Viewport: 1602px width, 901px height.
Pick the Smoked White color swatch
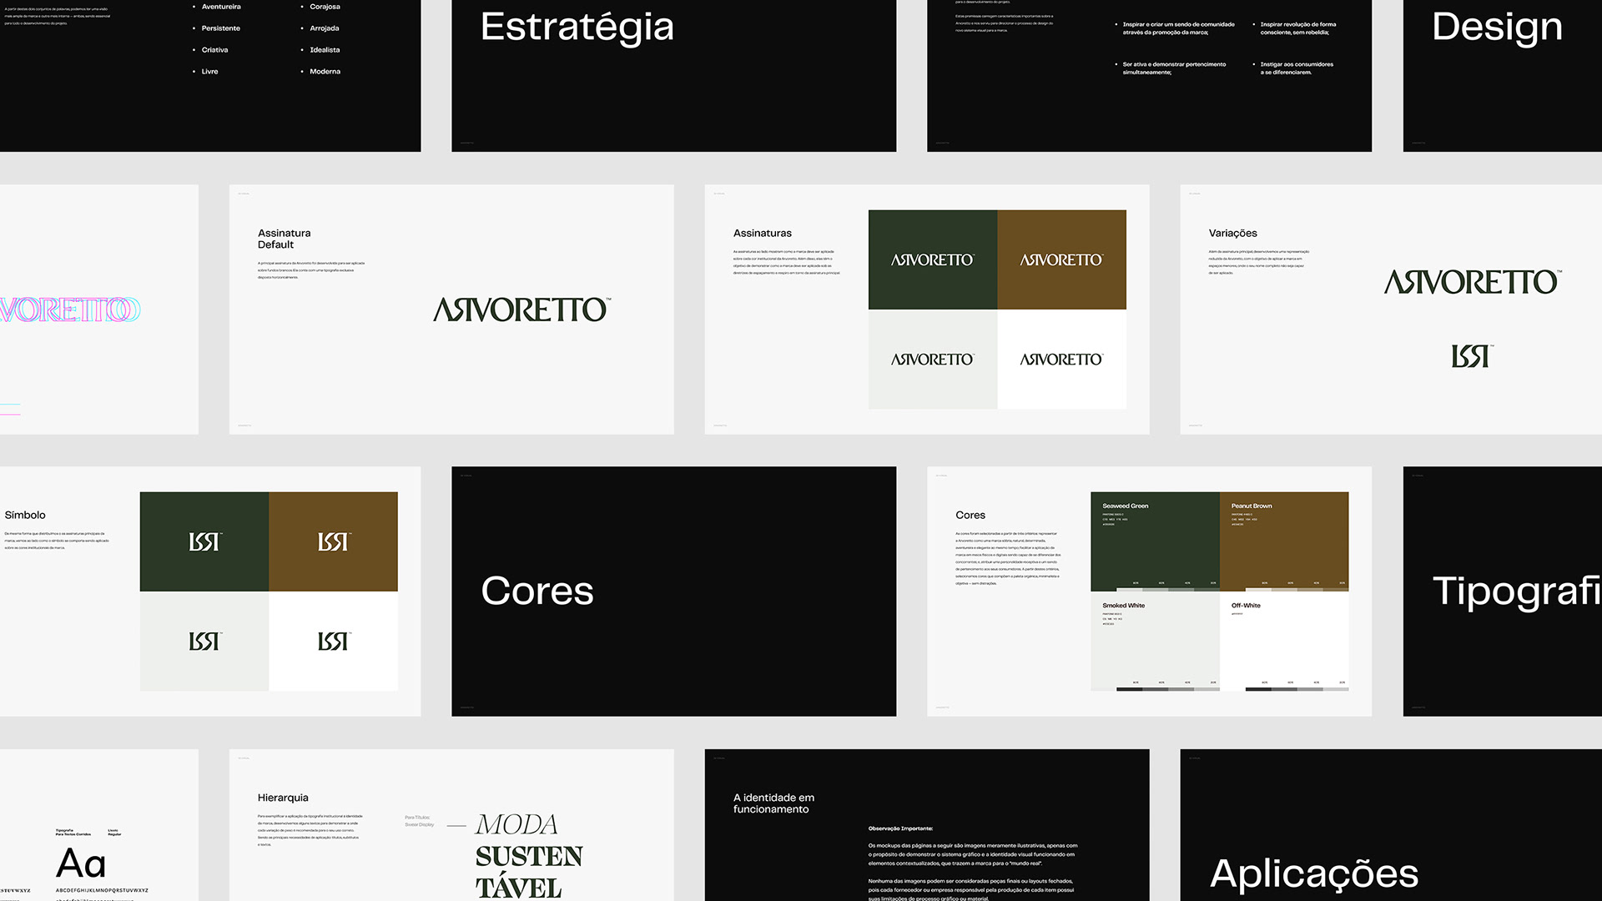1155,641
